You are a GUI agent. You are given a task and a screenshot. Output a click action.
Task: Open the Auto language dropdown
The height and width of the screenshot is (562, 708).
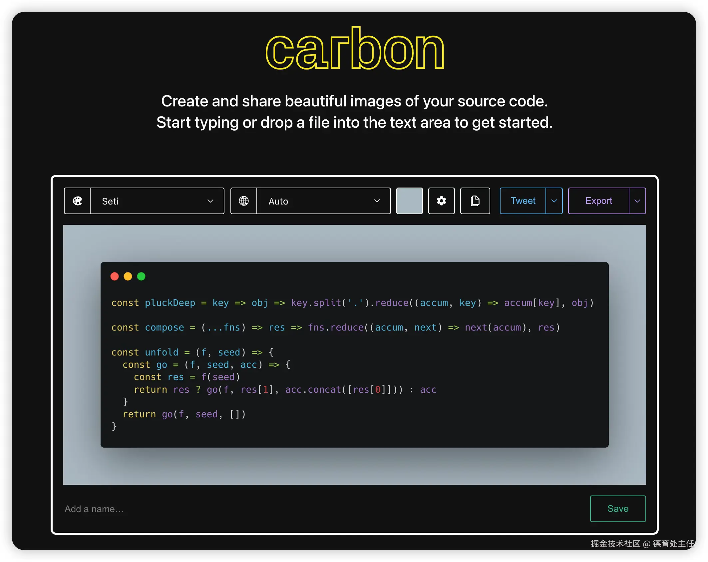(323, 201)
